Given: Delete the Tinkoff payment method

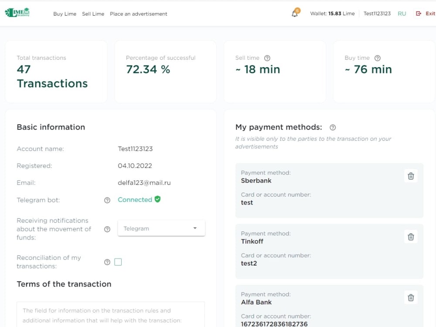Looking at the screenshot, I should pos(411,237).
